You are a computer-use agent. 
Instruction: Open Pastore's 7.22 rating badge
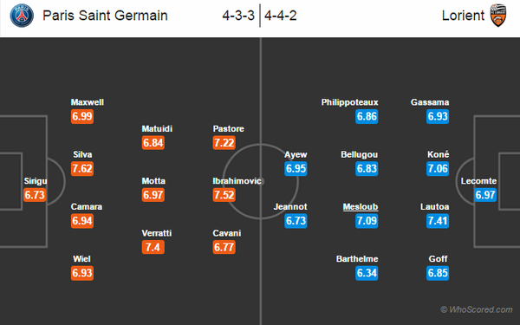[x=224, y=143]
